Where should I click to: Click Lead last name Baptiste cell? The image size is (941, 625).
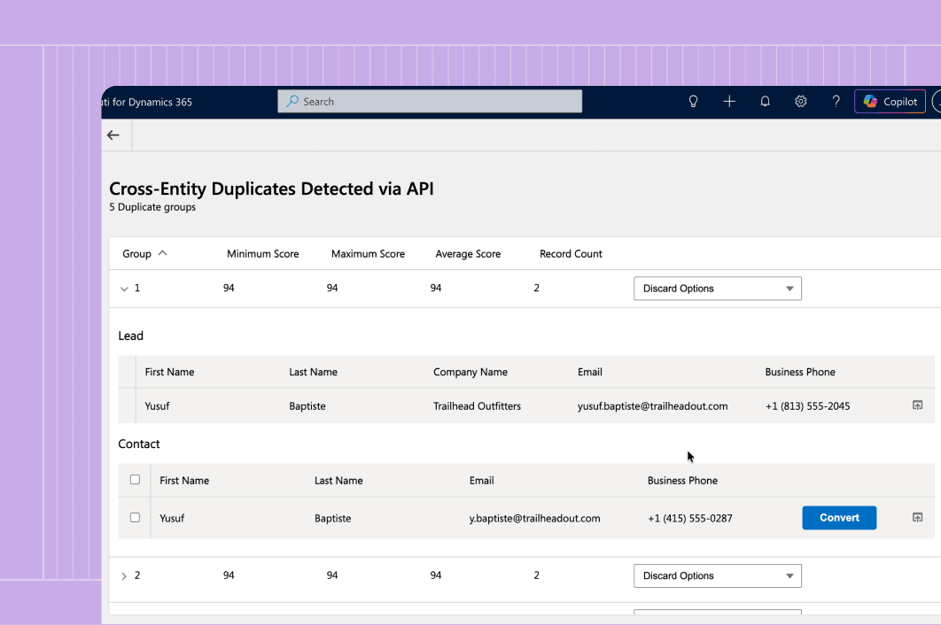[x=307, y=406]
